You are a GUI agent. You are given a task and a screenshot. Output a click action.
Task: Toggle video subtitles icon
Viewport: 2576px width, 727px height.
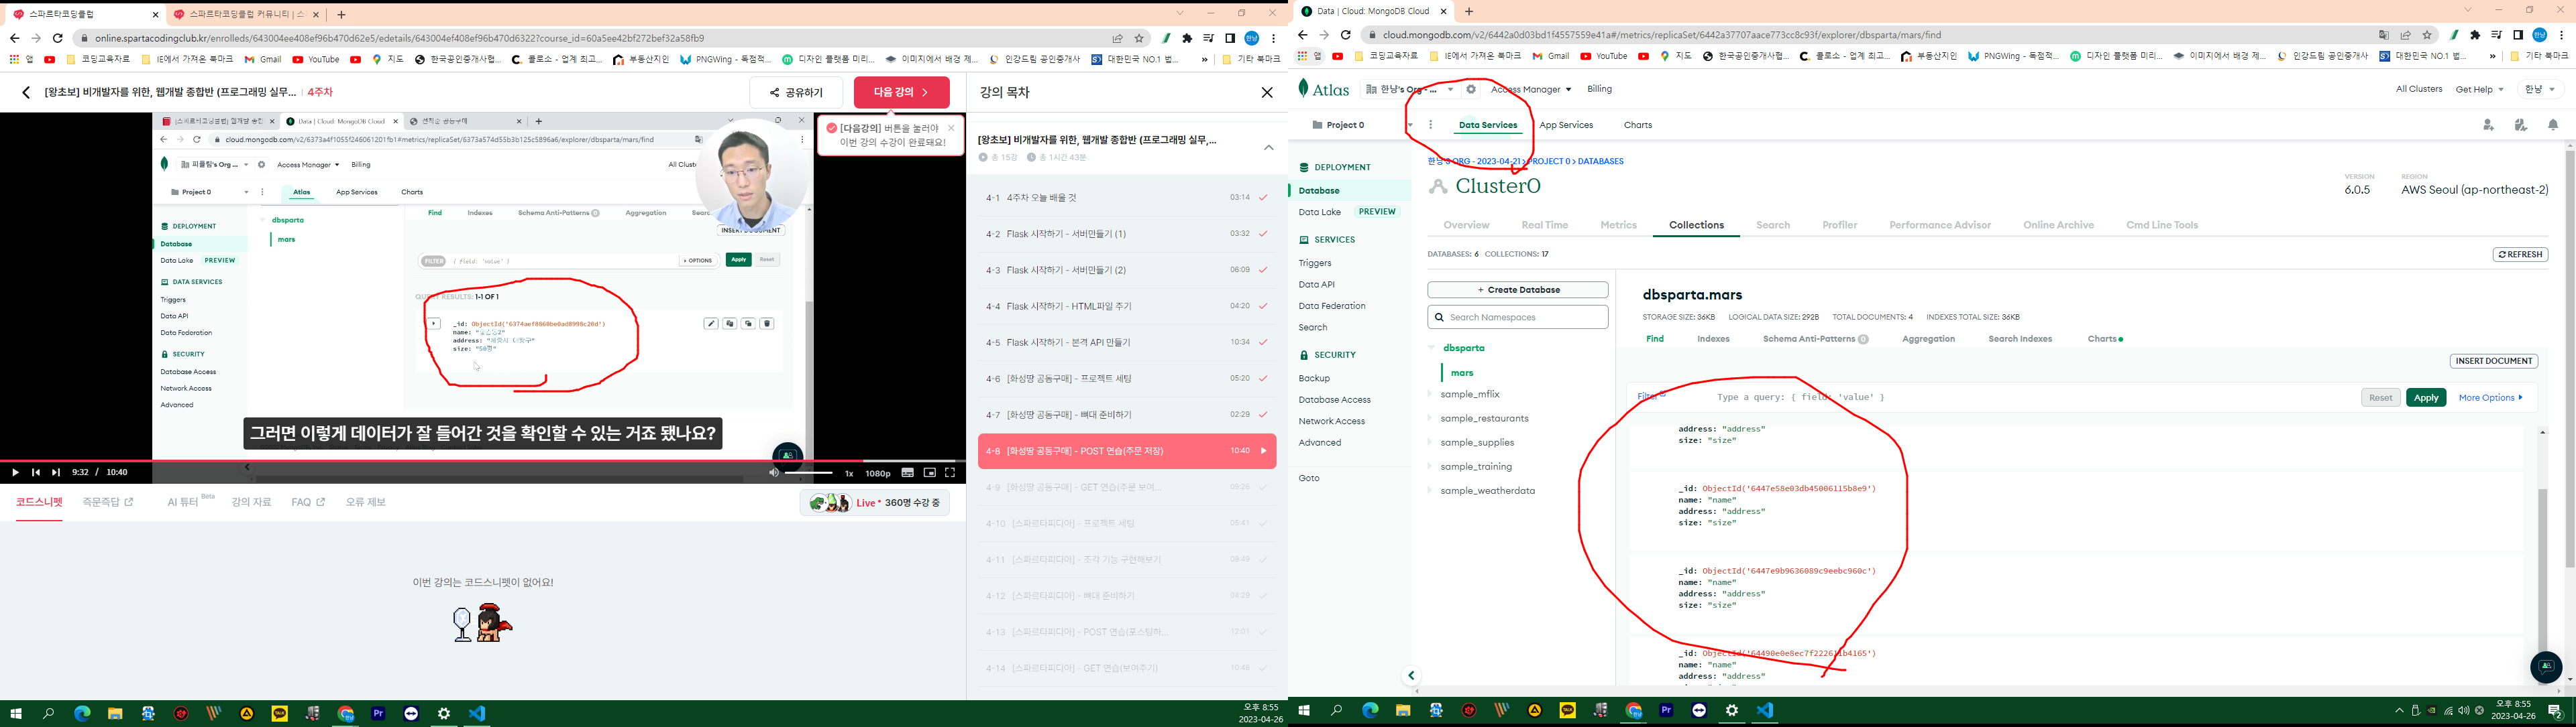[908, 472]
